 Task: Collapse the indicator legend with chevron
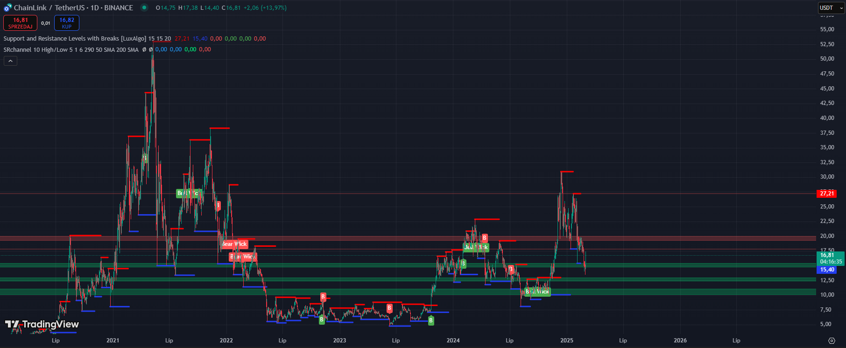click(10, 61)
